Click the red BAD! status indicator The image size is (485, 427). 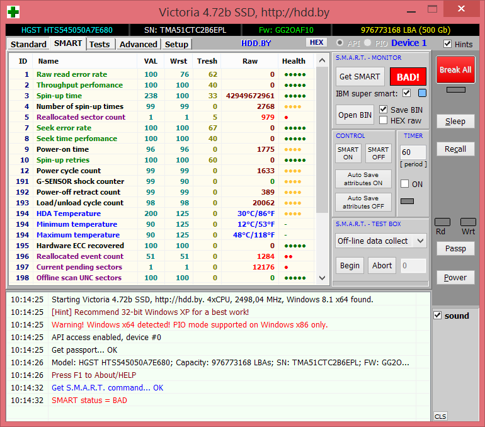[x=408, y=76]
